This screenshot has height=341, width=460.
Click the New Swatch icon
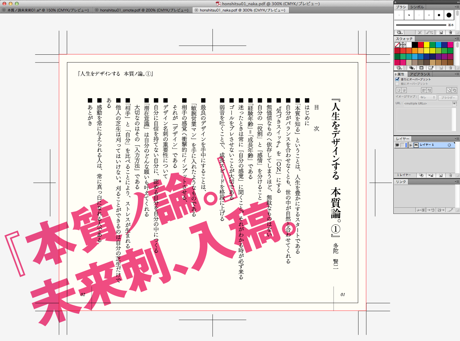(441, 68)
